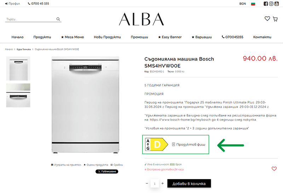Click the search magnifier icon
The width and height of the screenshot is (283, 193).
pos(58,19)
